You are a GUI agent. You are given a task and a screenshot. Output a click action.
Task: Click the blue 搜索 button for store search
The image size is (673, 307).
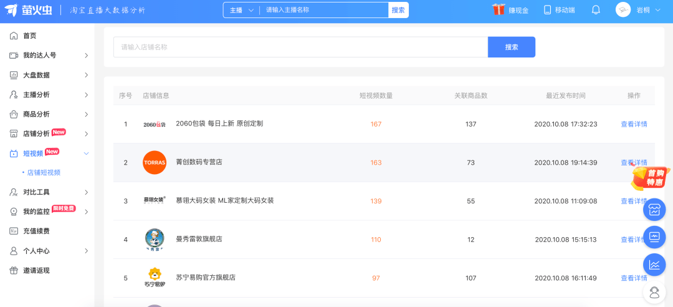(x=511, y=47)
